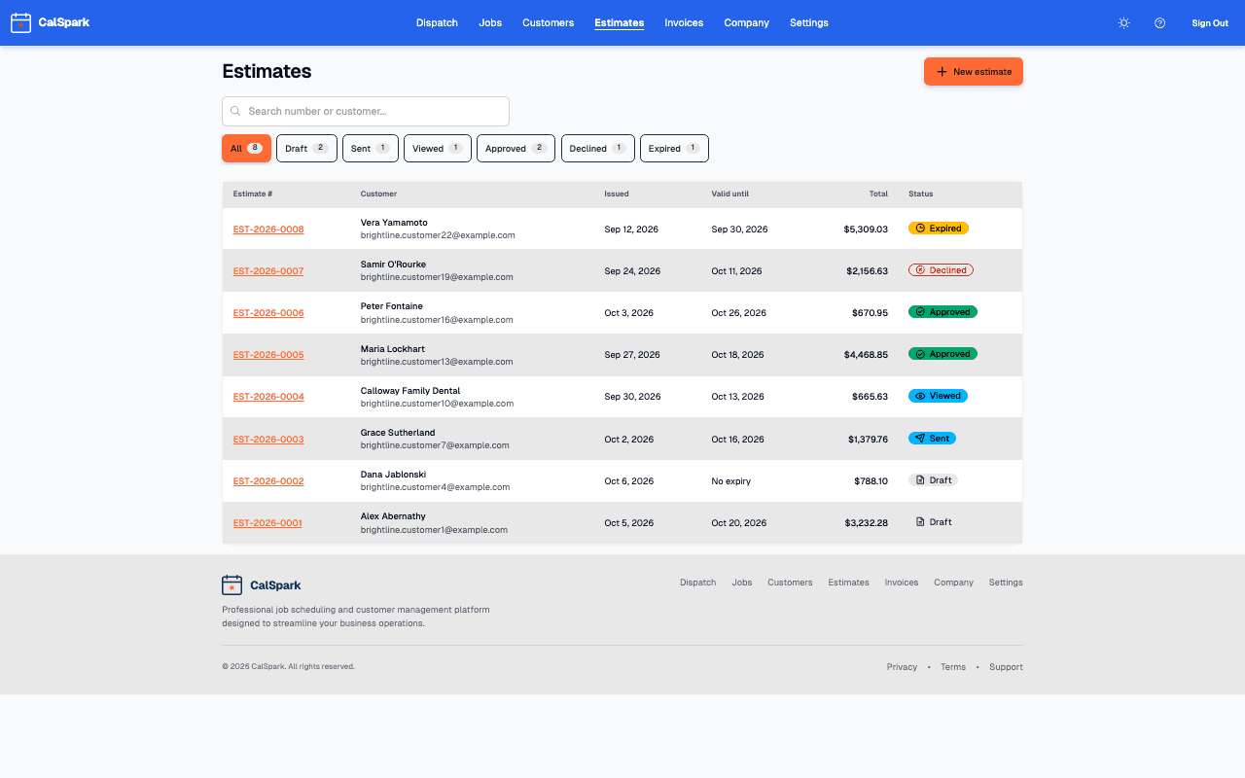This screenshot has height=778, width=1245.
Task: Click the Viewed badge for Calloway Family Dental
Action: (938, 396)
